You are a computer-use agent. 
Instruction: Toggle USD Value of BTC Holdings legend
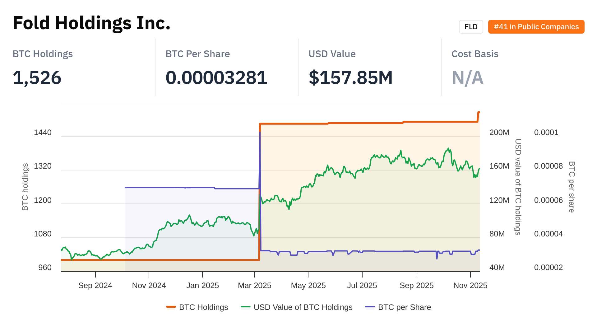pos(303,307)
